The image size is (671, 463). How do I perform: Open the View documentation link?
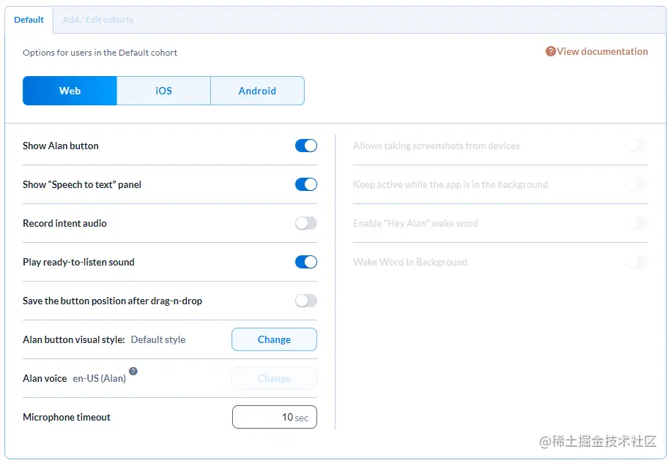(602, 52)
